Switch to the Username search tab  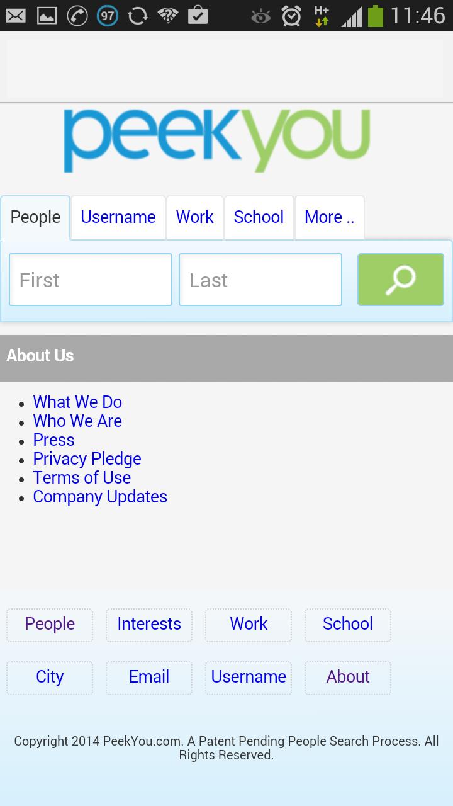(x=118, y=217)
